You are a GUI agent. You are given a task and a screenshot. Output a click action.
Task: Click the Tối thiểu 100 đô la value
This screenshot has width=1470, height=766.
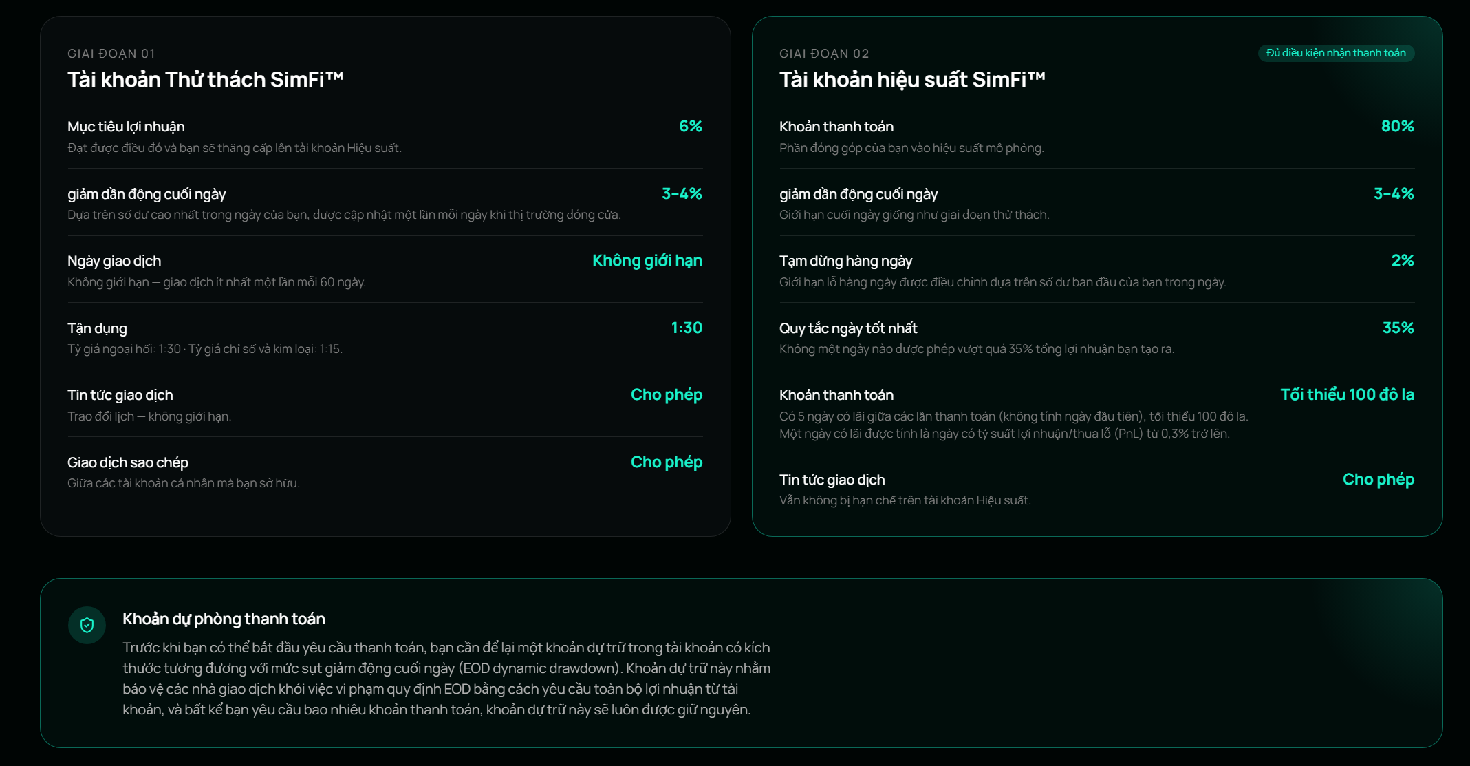(x=1347, y=394)
